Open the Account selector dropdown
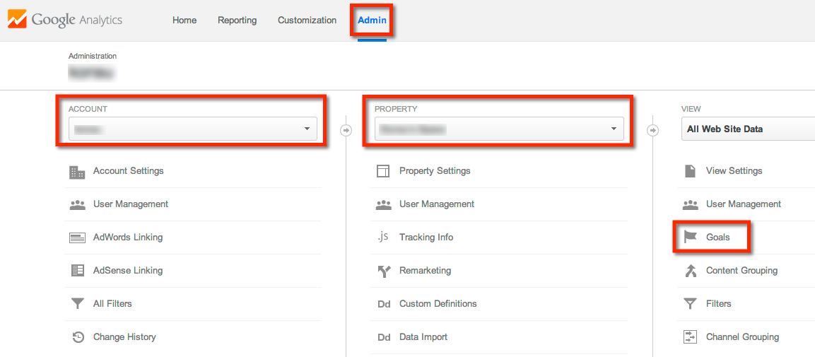This screenshot has width=815, height=357. (193, 129)
